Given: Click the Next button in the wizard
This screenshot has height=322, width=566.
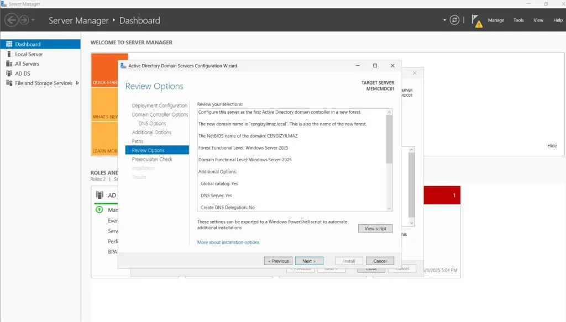Looking at the screenshot, I should tap(309, 261).
